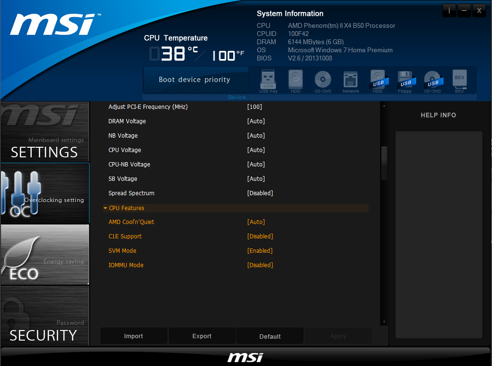Click the Microsoft Windows 7 Home Premium text
Viewport: 492px width, 366px height.
[340, 50]
